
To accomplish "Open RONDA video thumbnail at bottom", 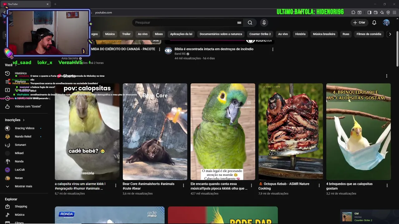I will (110, 215).
